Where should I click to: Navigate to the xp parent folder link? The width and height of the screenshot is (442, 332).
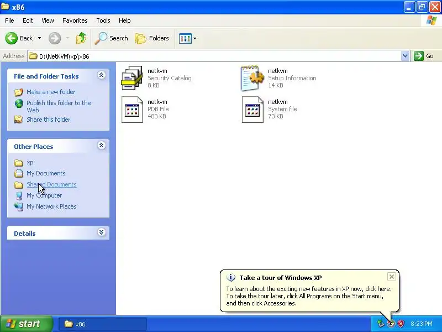click(x=30, y=162)
